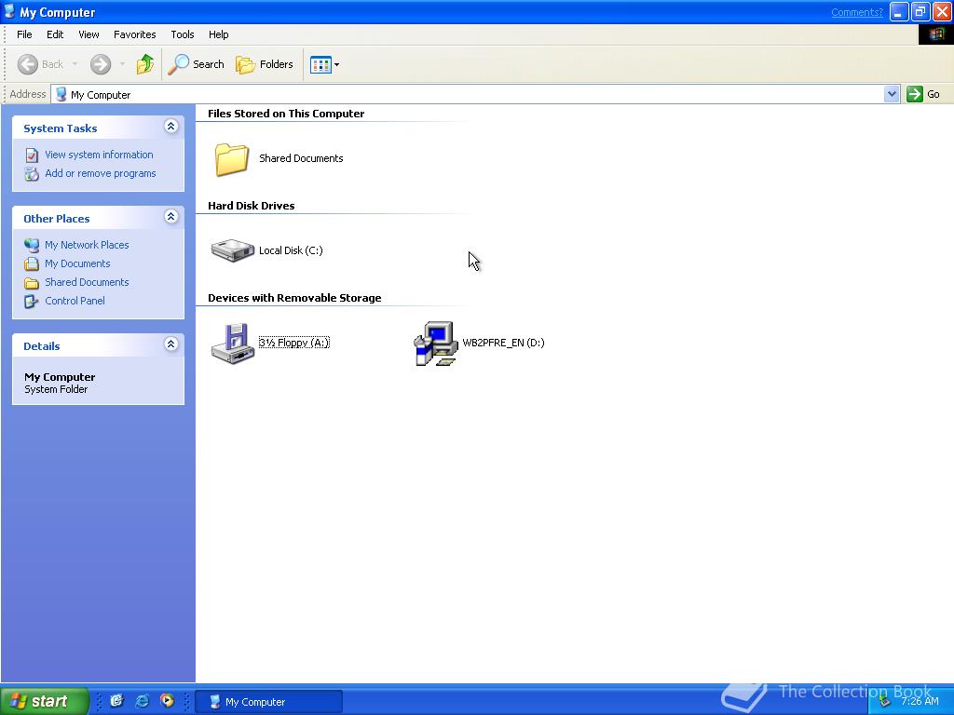Launch Internet Explorer from quick launch
Image resolution: width=954 pixels, height=715 pixels.
point(142,701)
